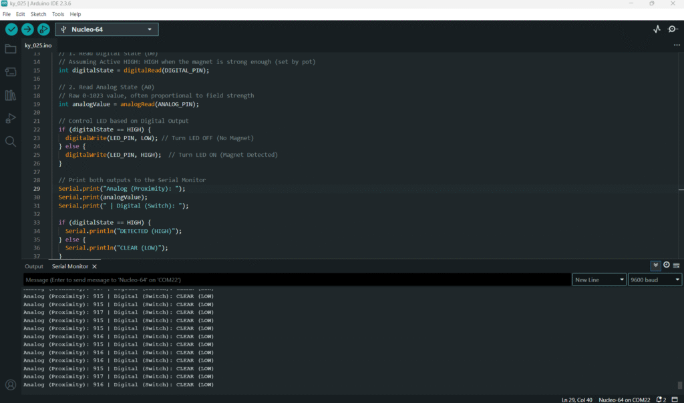Close the Serial Monitor tab

coord(95,266)
